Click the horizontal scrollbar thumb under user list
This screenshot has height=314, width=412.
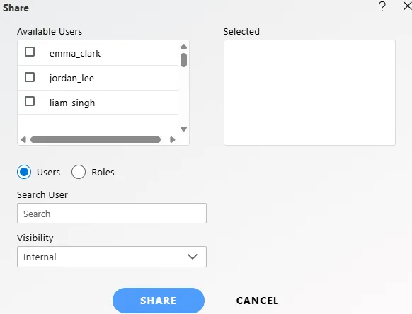(96, 139)
